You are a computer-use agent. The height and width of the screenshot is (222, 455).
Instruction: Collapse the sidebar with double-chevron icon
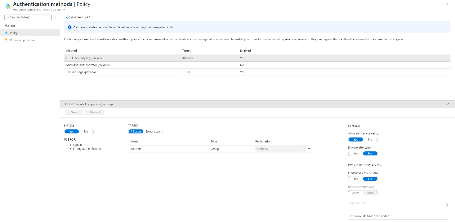coord(56,17)
